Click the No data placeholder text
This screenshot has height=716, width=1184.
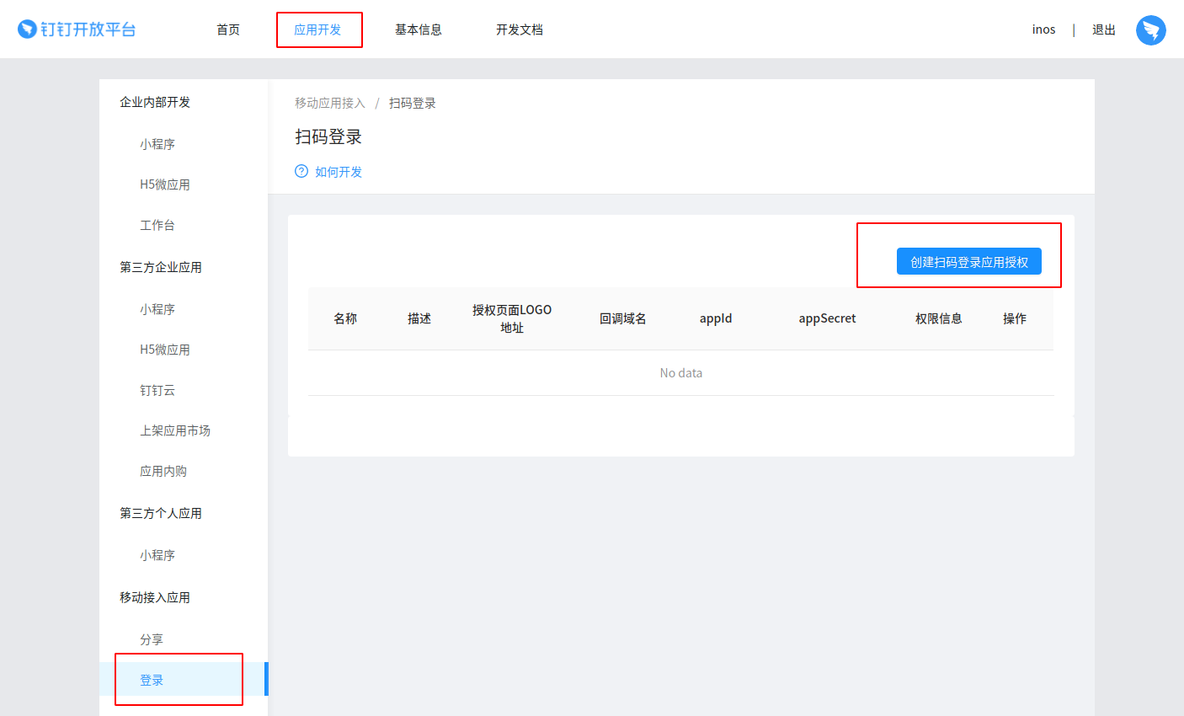pos(681,372)
